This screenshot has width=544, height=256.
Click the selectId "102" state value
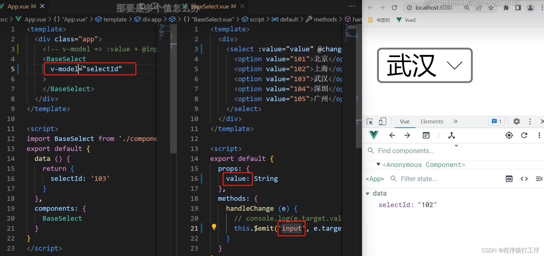click(x=427, y=205)
